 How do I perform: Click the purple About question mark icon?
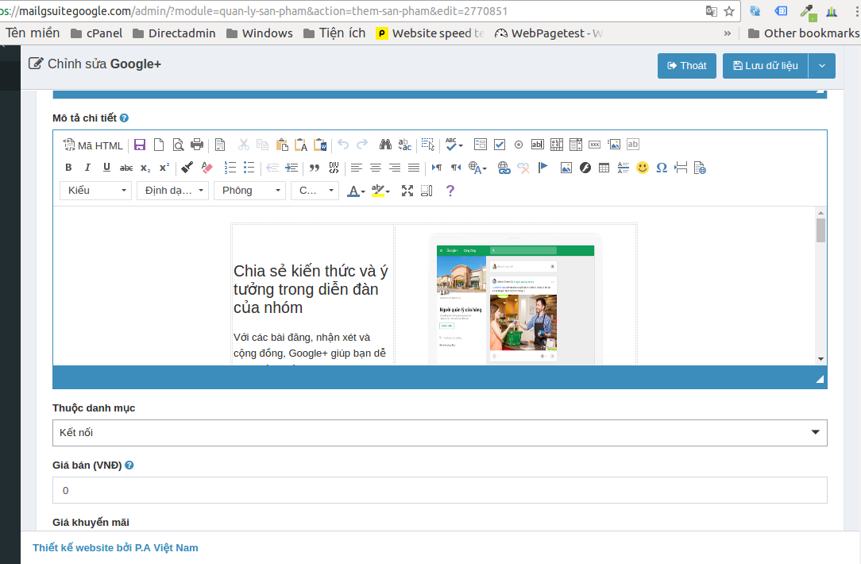point(450,191)
